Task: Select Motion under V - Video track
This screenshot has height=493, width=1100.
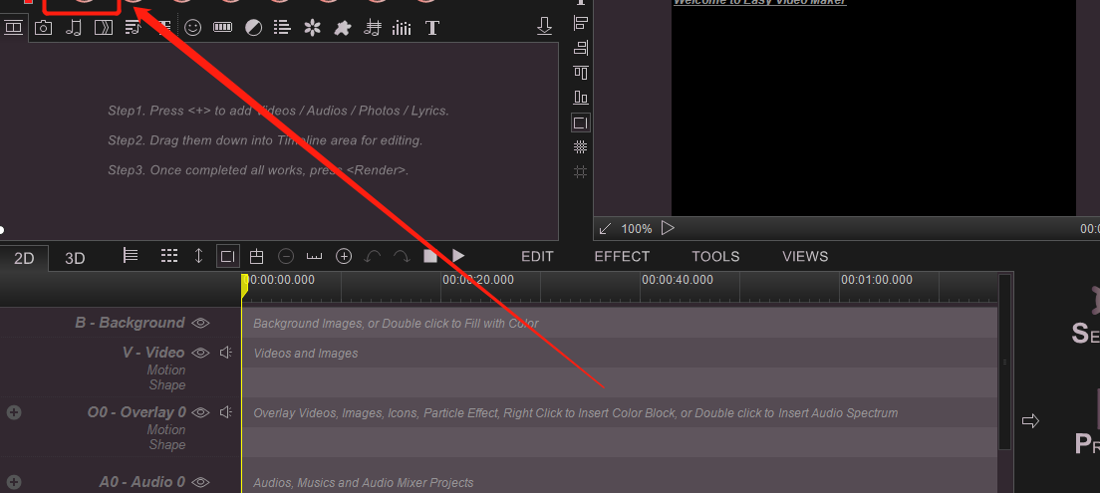Action: click(x=166, y=370)
